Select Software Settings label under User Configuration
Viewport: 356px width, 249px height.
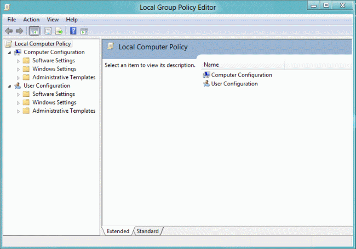pos(54,94)
